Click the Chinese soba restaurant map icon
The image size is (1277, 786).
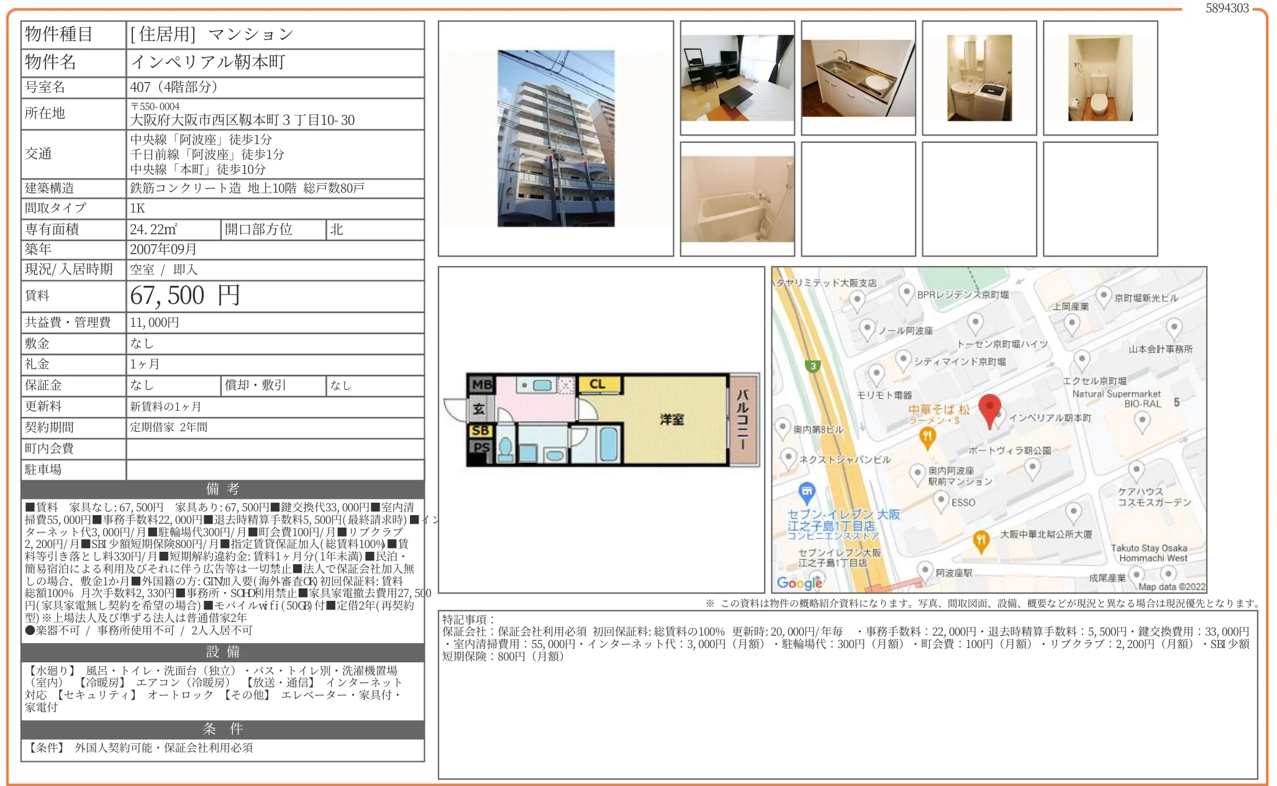tap(927, 437)
